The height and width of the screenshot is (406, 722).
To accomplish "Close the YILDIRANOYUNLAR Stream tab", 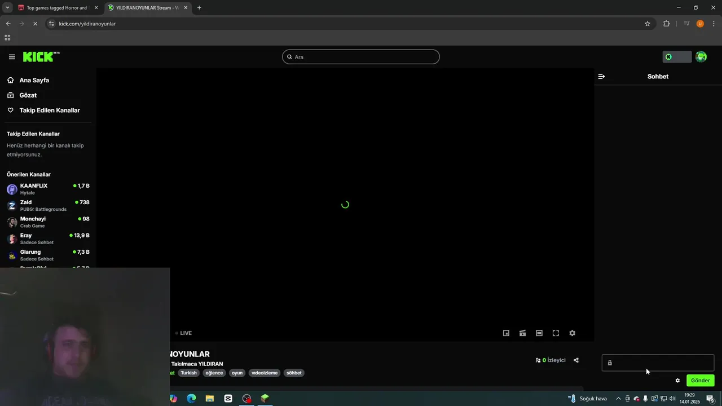I will [x=186, y=8].
